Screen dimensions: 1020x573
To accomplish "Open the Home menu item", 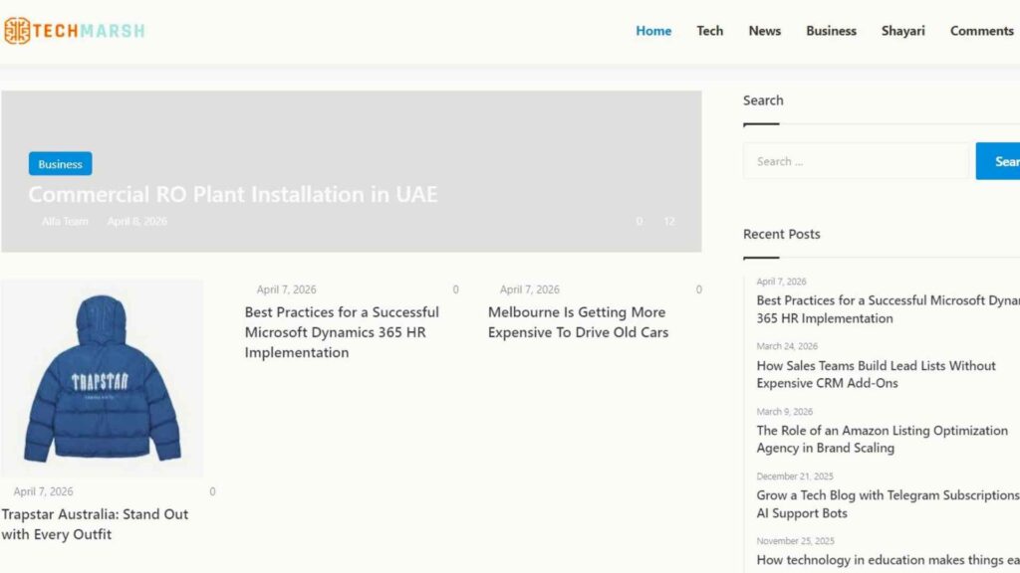I will [x=653, y=31].
